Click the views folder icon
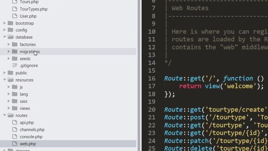 [15, 108]
